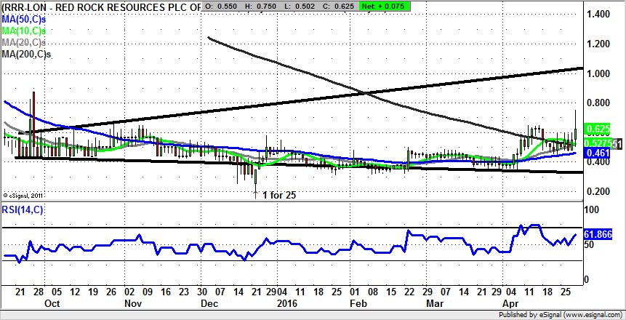Select the green MA(10,C) indicator label
This screenshot has width=626, height=320.
click(x=23, y=31)
